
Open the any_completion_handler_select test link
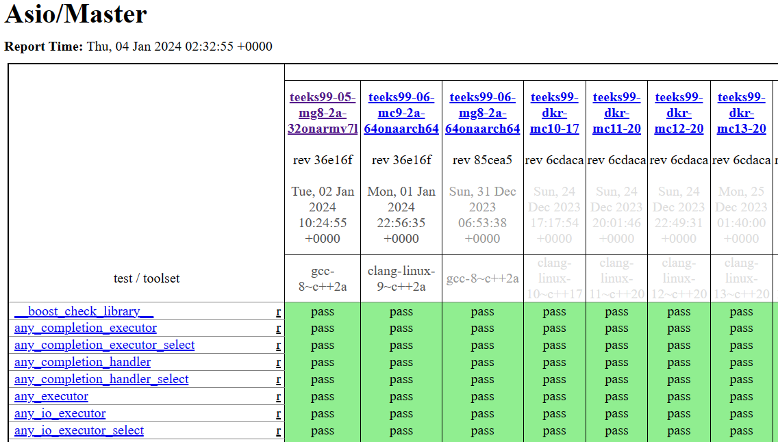[101, 379]
